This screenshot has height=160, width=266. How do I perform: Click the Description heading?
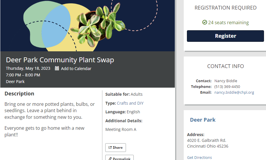coord(19,94)
